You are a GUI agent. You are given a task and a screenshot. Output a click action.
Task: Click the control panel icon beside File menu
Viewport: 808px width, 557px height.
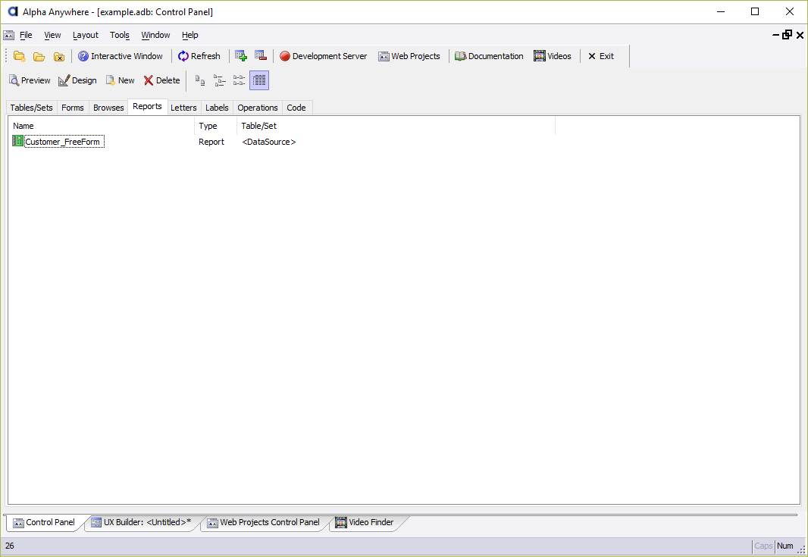pos(9,35)
